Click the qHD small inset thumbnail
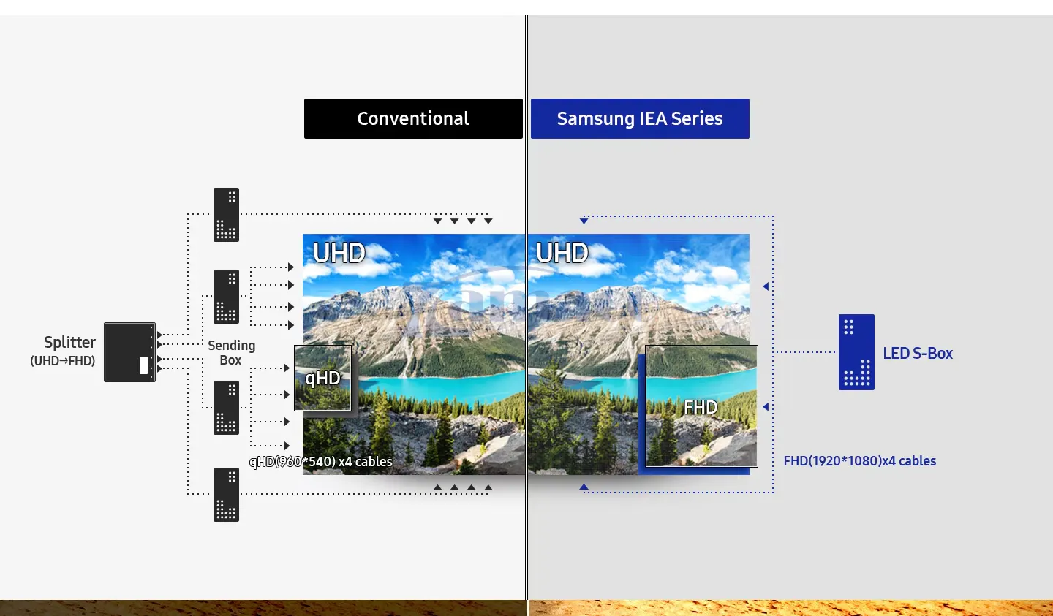This screenshot has width=1053, height=616. (x=323, y=378)
